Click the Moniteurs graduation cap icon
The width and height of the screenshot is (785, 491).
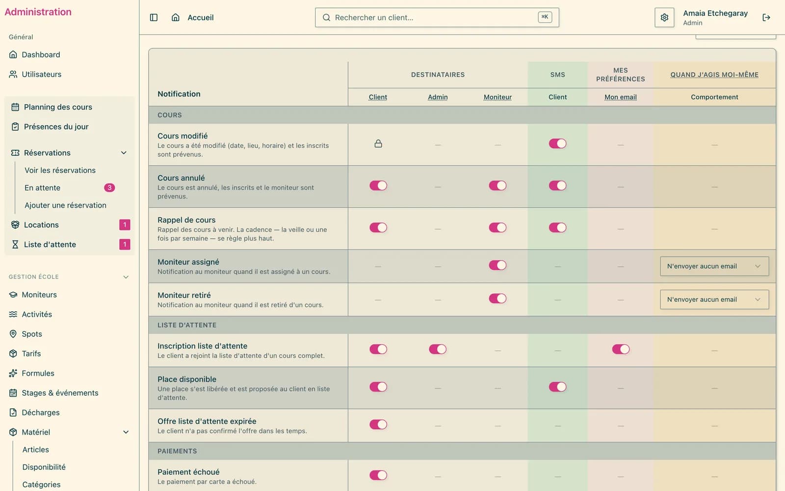tap(13, 295)
